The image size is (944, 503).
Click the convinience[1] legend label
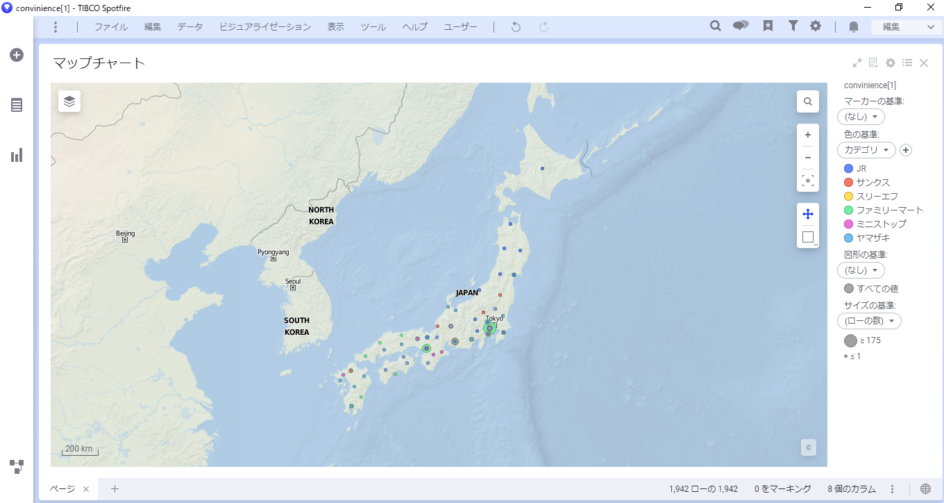pyautogui.click(x=870, y=85)
